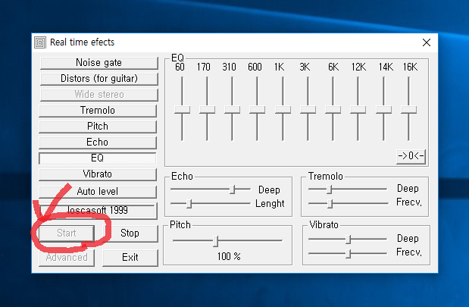Click the 6K EQ slider handle
Screen dimensions: 469x307
333,109
